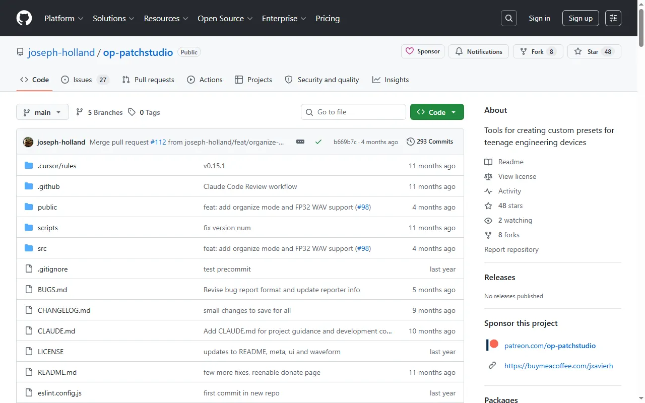Click the LICENSE file icon

[29, 352]
